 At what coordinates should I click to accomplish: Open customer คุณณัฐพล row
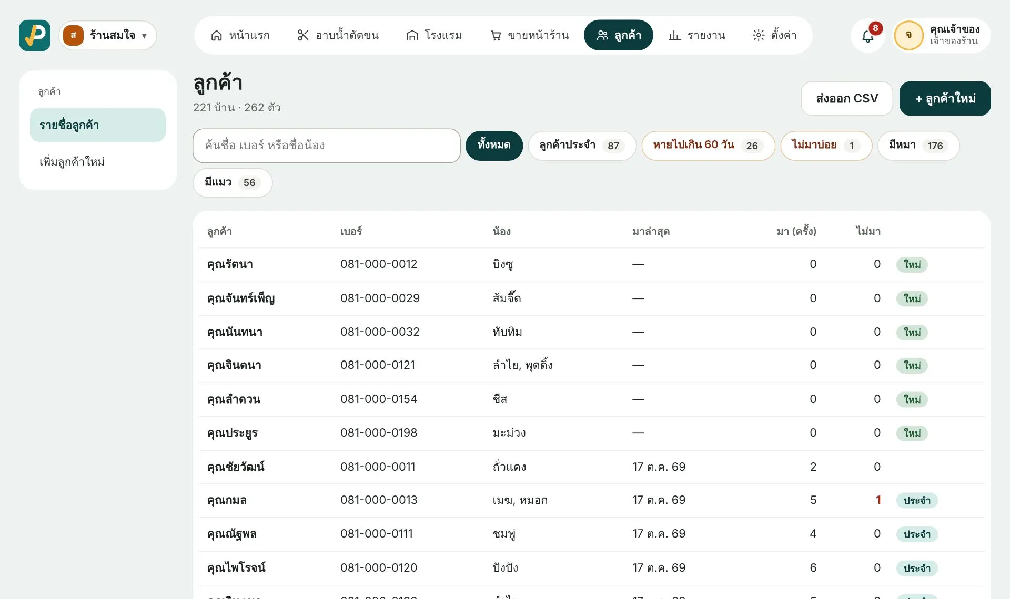pos(591,534)
